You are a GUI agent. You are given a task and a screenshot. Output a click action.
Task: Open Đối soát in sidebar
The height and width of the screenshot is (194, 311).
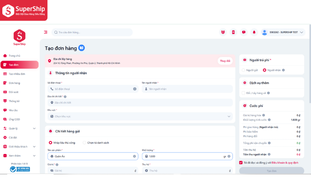click(x=19, y=92)
